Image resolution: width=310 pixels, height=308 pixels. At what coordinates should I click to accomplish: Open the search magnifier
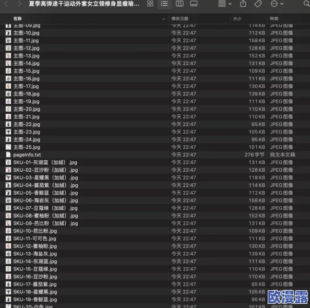pos(306,4)
